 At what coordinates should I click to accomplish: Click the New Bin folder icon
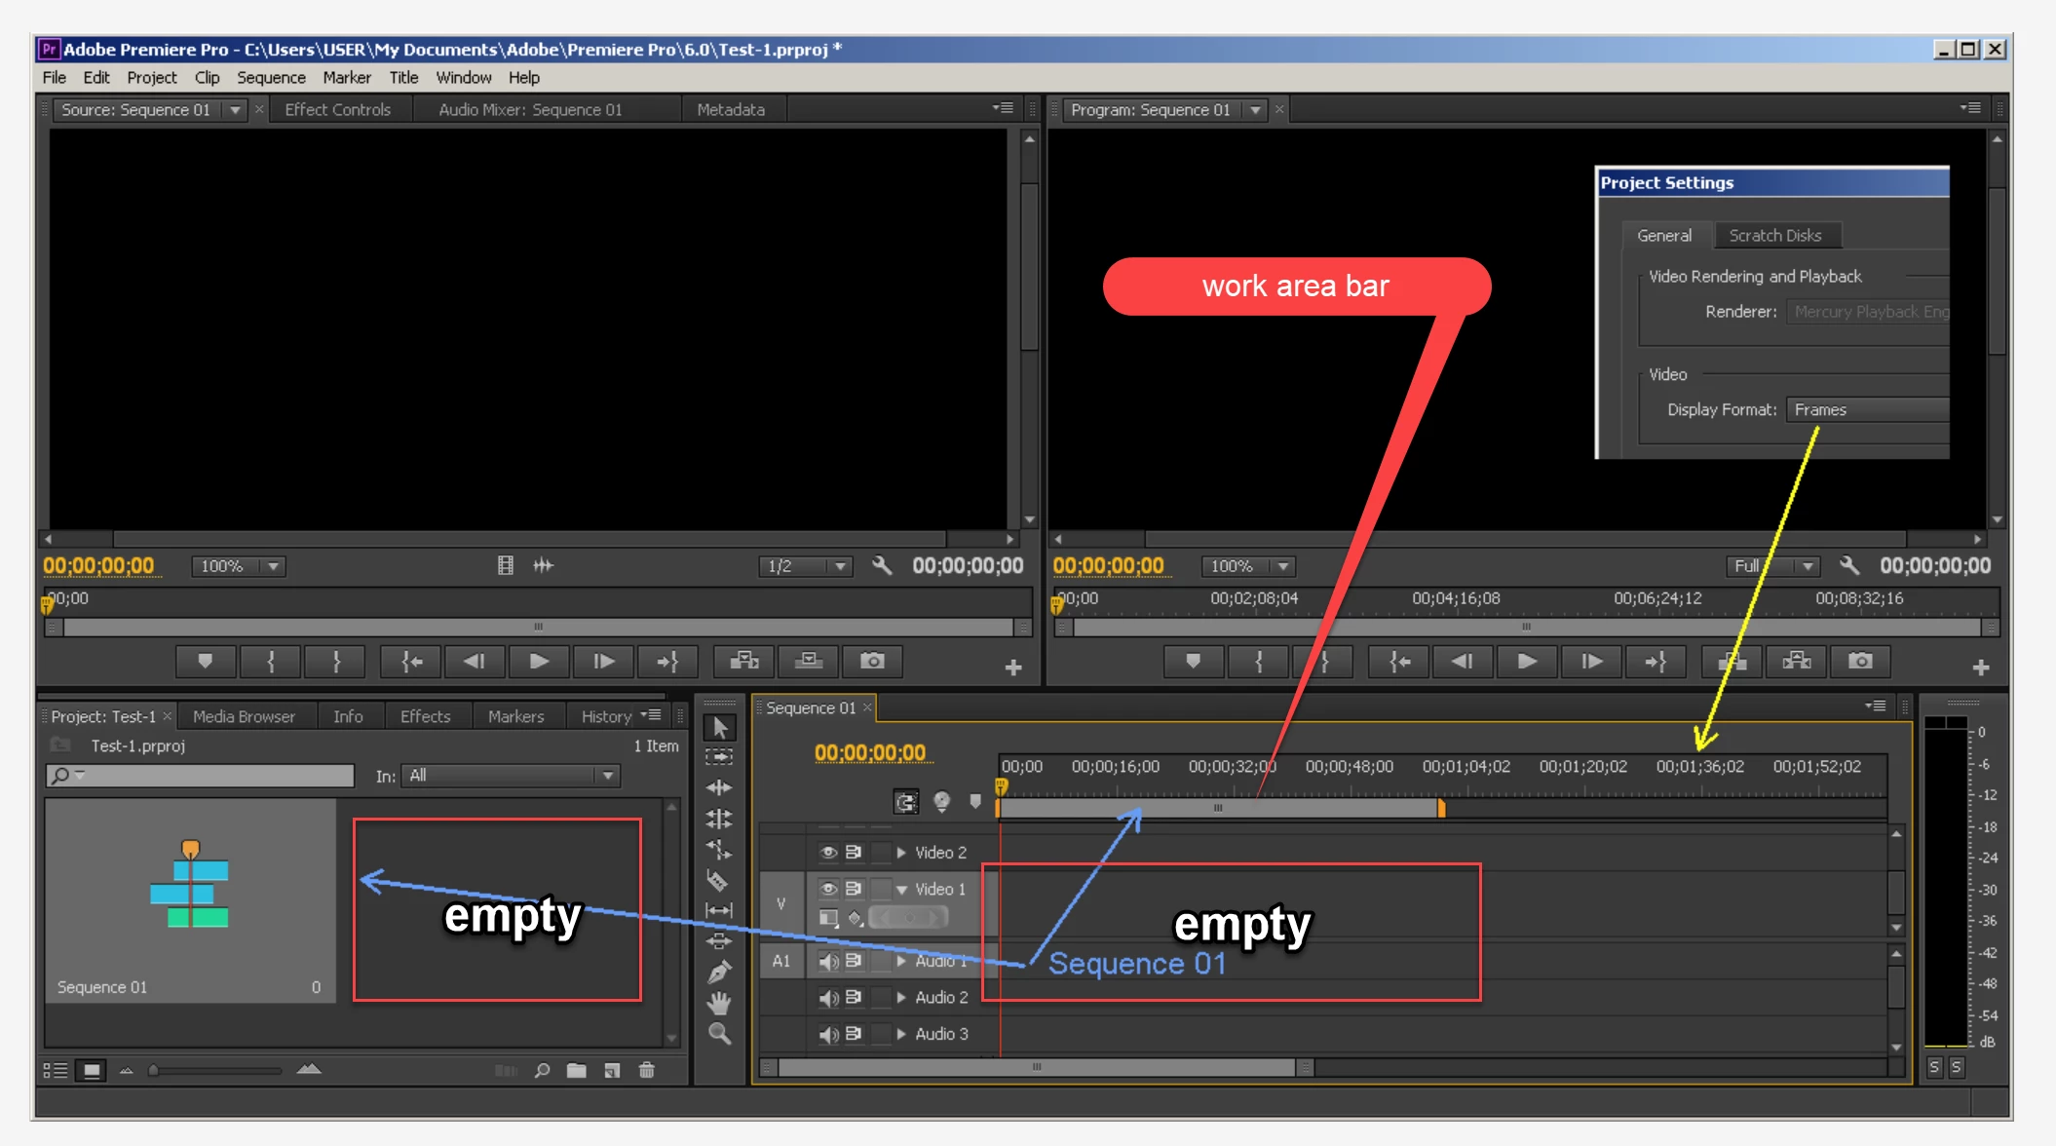pyautogui.click(x=577, y=1070)
